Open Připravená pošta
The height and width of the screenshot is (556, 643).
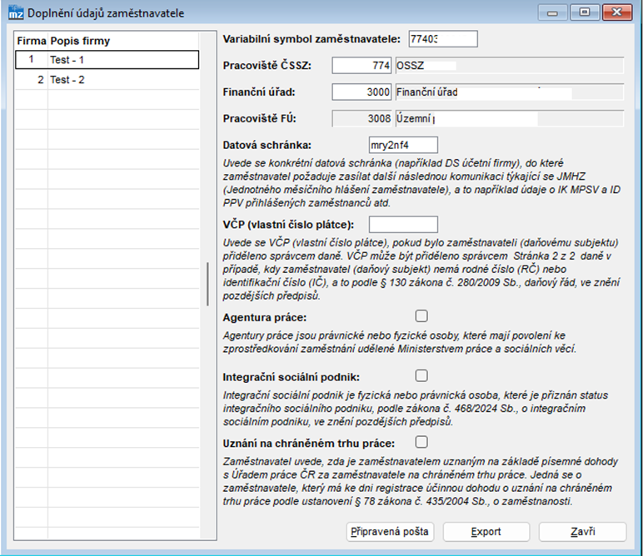[x=390, y=532]
